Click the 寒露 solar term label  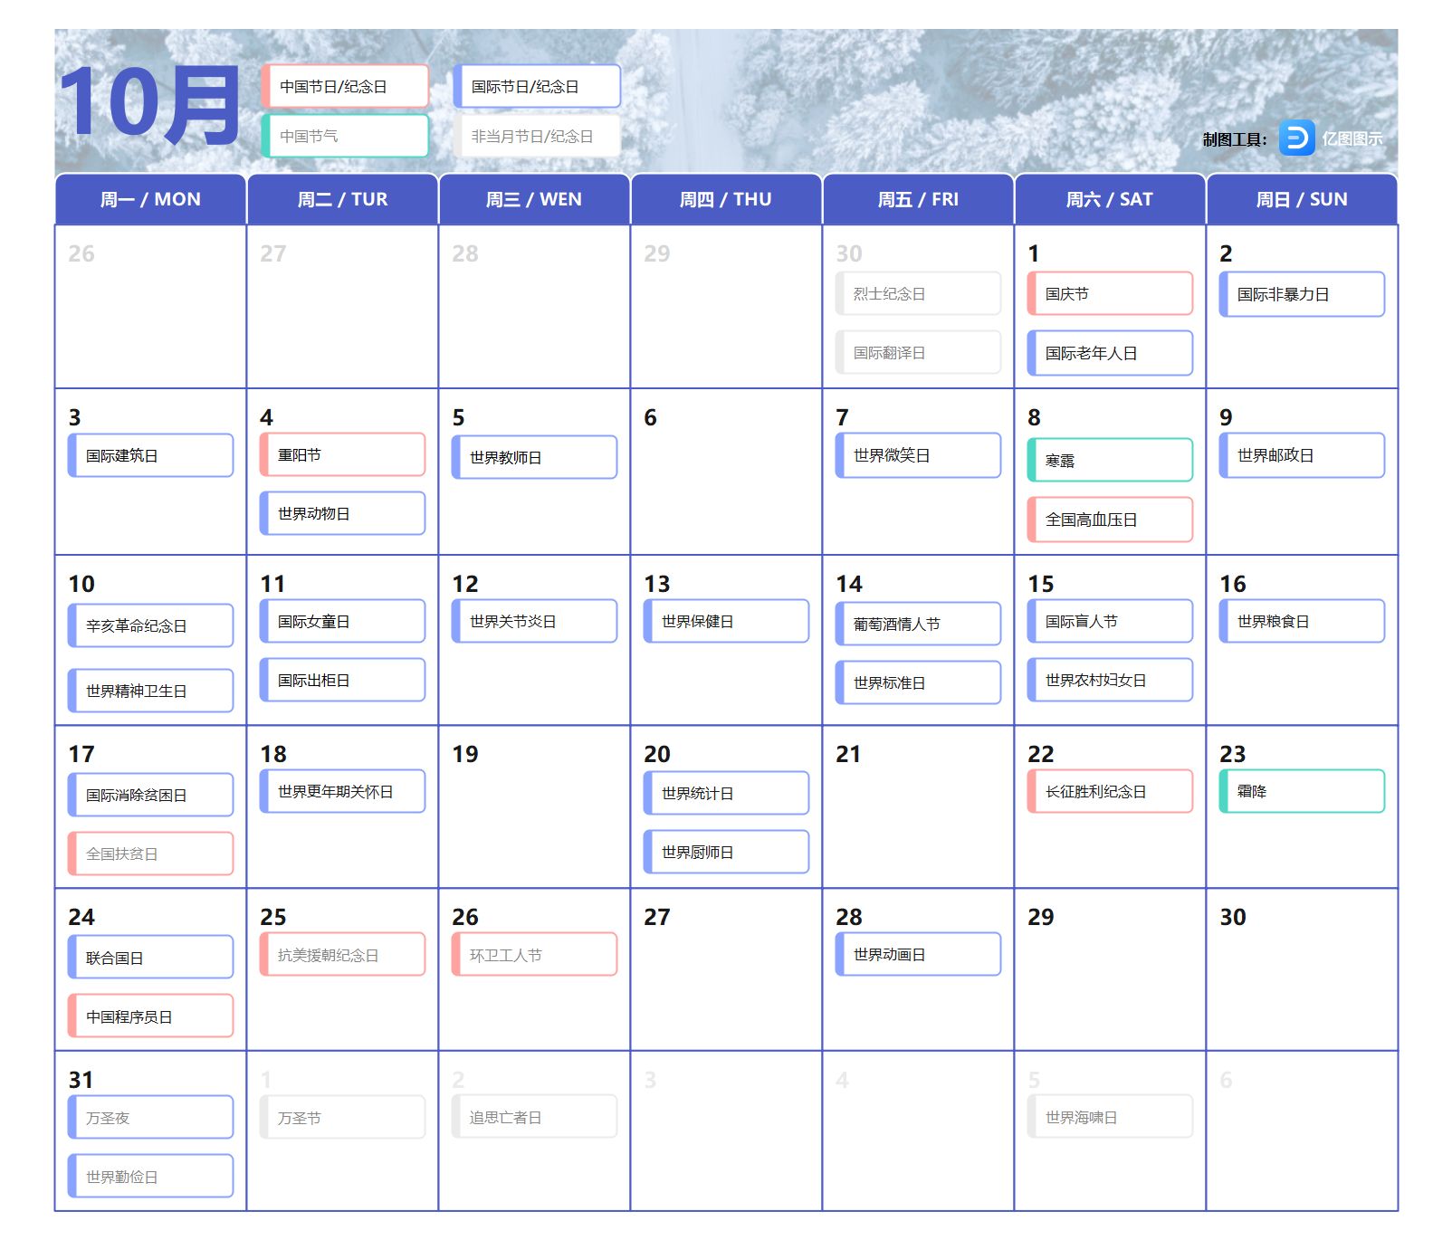pyautogui.click(x=1110, y=461)
